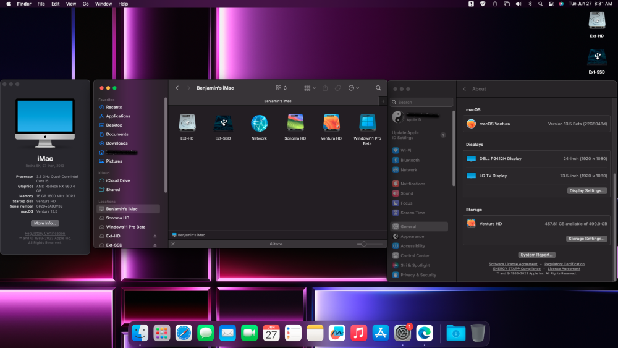Click the DELL P2412H Display row

click(x=536, y=159)
